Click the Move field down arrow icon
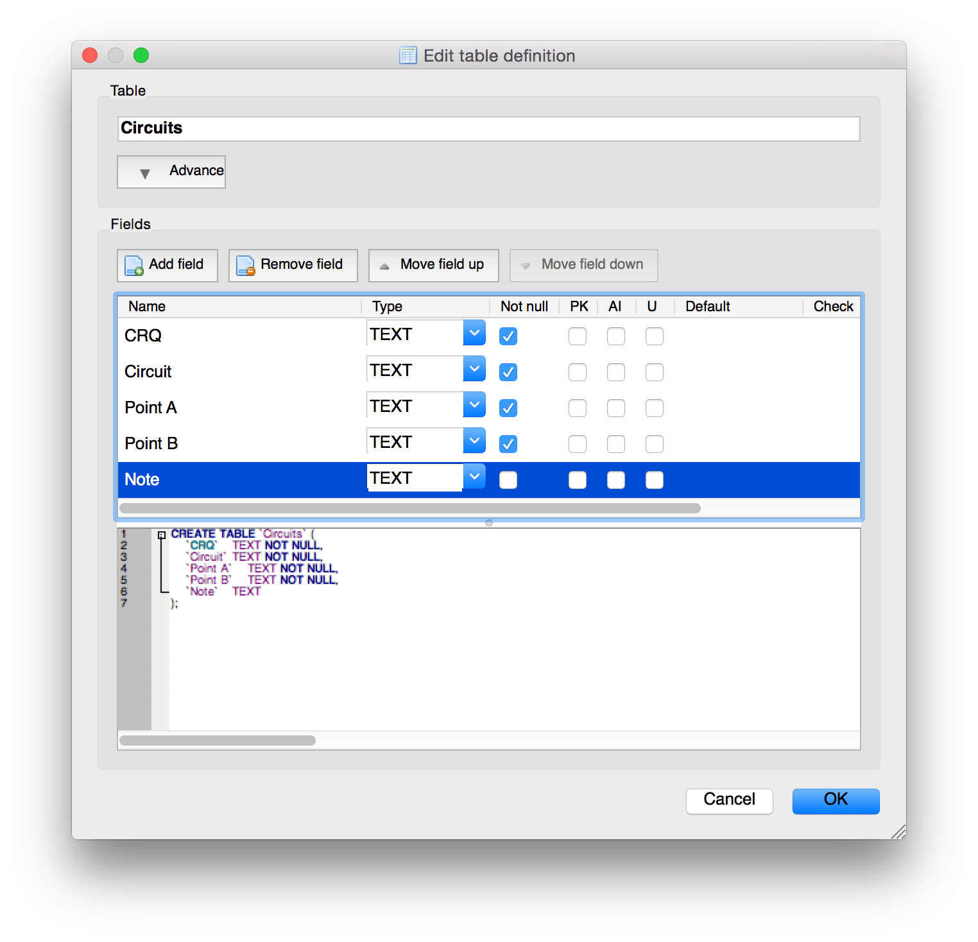This screenshot has width=978, height=942. (525, 265)
